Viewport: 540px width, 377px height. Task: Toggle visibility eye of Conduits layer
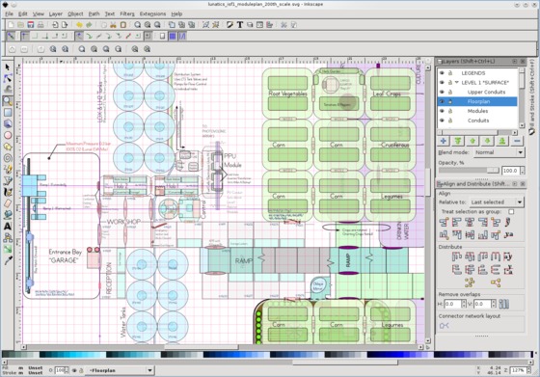(442, 121)
